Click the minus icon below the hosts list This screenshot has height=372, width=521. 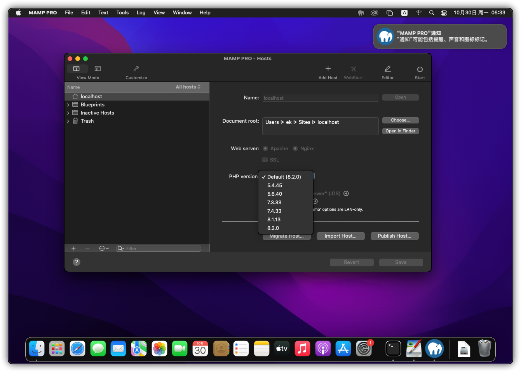tap(87, 249)
